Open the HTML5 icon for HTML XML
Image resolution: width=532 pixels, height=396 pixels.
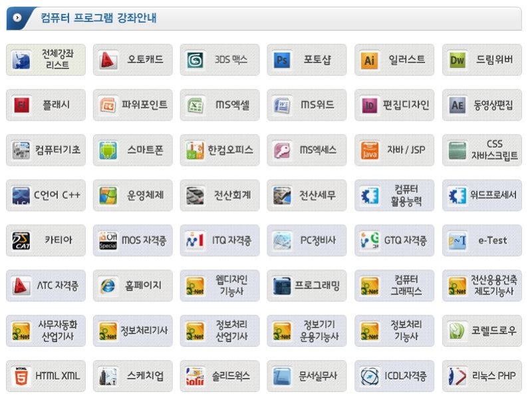click(21, 376)
